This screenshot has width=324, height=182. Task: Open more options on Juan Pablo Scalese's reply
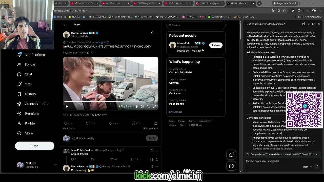[x=157, y=150]
